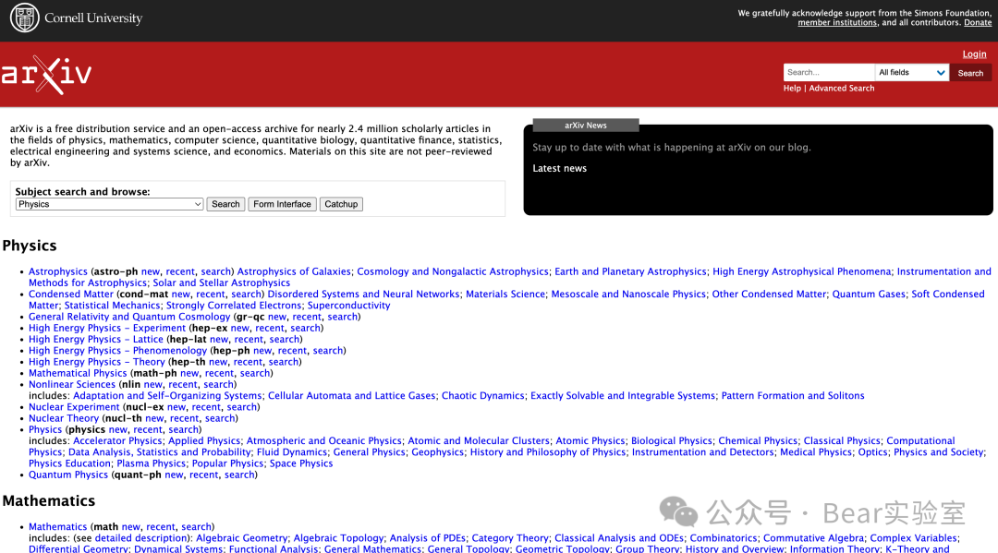998x553 pixels.
Task: Click the Donate link
Action: click(978, 23)
